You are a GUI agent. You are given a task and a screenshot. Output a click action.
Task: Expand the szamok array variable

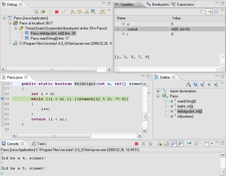tap(118, 29)
